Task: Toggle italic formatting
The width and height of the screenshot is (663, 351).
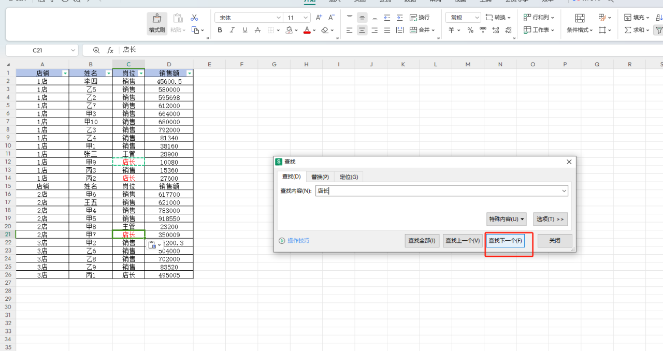Action: click(x=232, y=30)
